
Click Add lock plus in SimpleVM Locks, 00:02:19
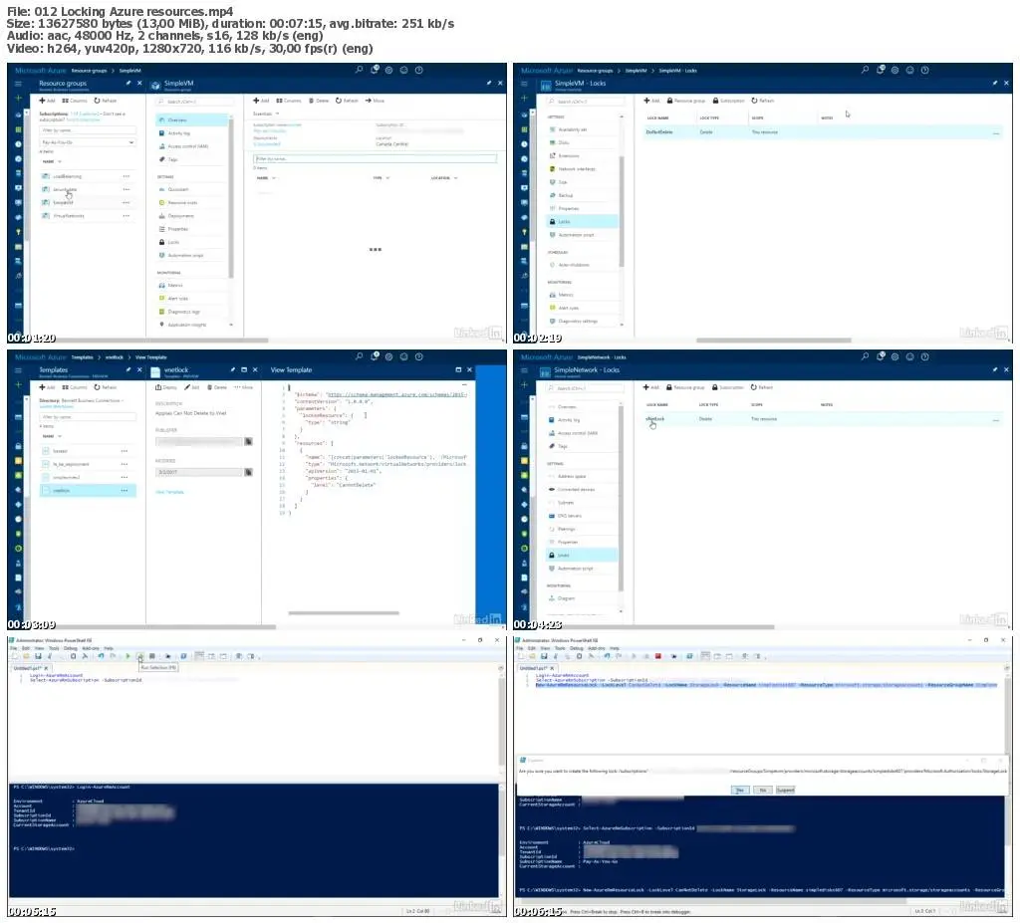(x=651, y=101)
